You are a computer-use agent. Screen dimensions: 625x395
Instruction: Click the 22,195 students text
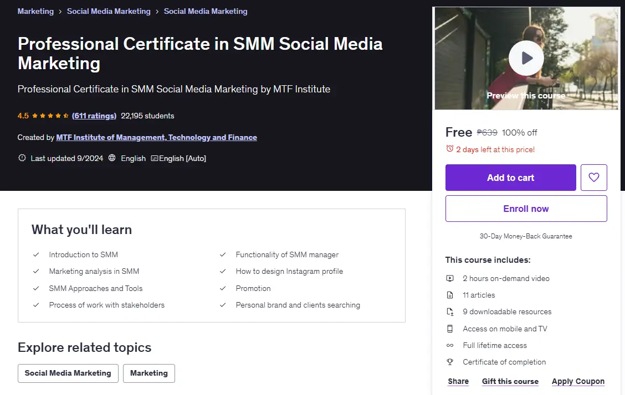(147, 116)
